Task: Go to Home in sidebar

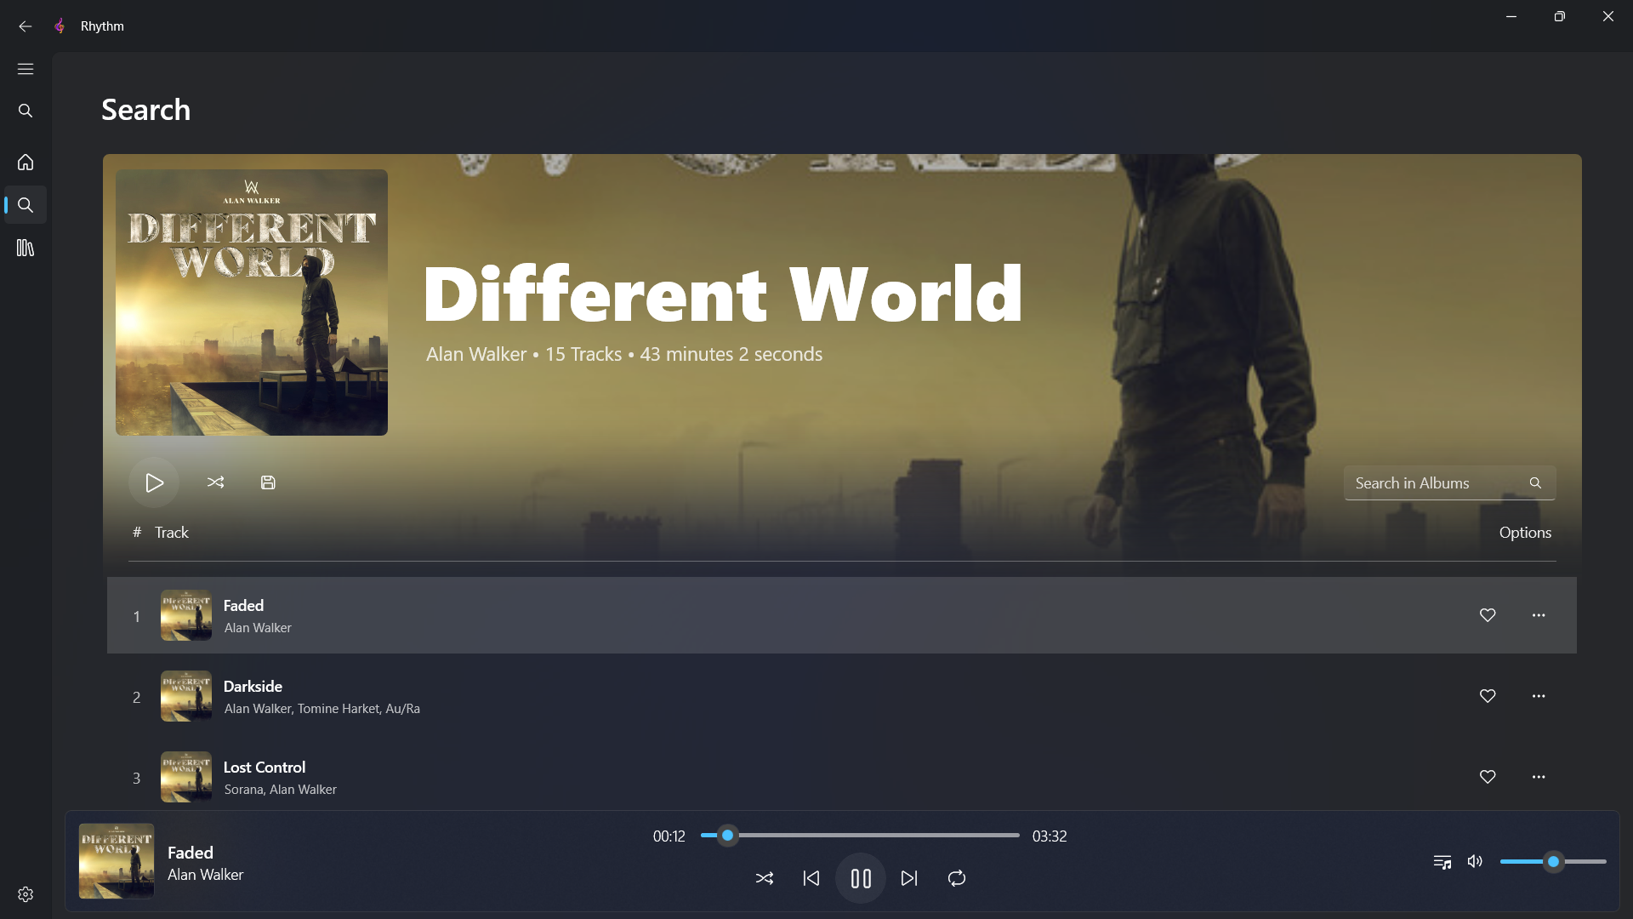Action: click(26, 162)
